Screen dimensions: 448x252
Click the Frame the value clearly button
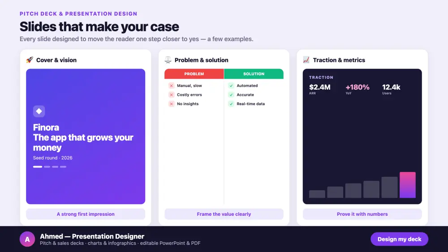(224, 214)
